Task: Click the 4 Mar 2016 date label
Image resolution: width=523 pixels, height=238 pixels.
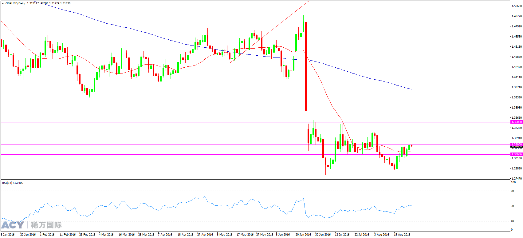Action: pos(106,234)
